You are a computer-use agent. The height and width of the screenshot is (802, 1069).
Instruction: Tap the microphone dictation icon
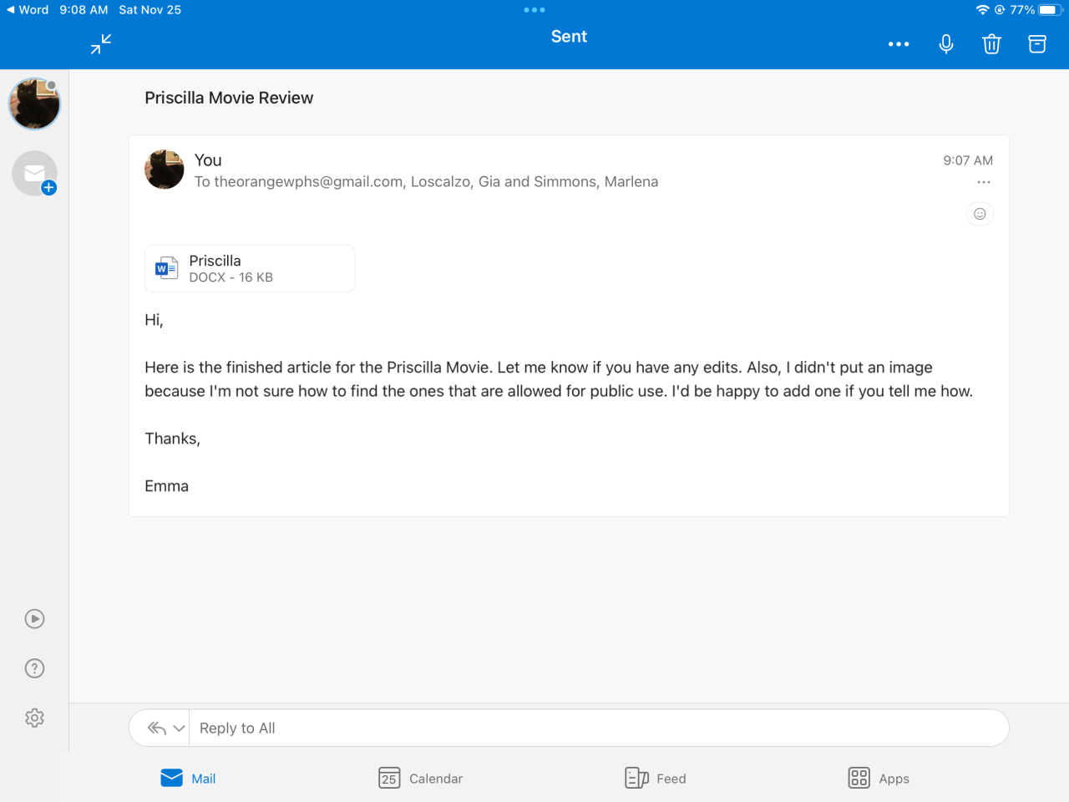coord(946,44)
